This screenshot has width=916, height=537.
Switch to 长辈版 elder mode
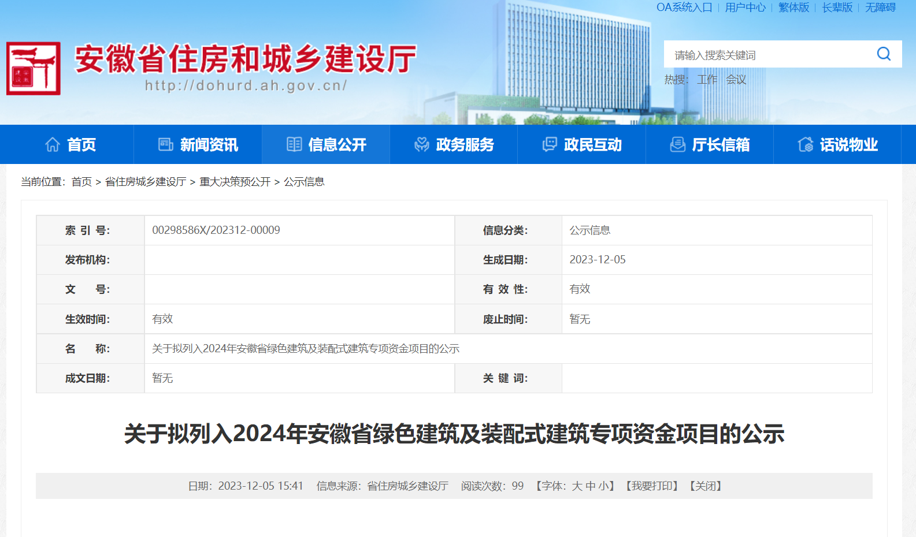837,8
